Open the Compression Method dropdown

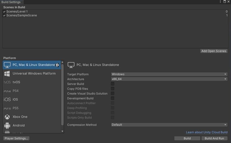(169, 125)
